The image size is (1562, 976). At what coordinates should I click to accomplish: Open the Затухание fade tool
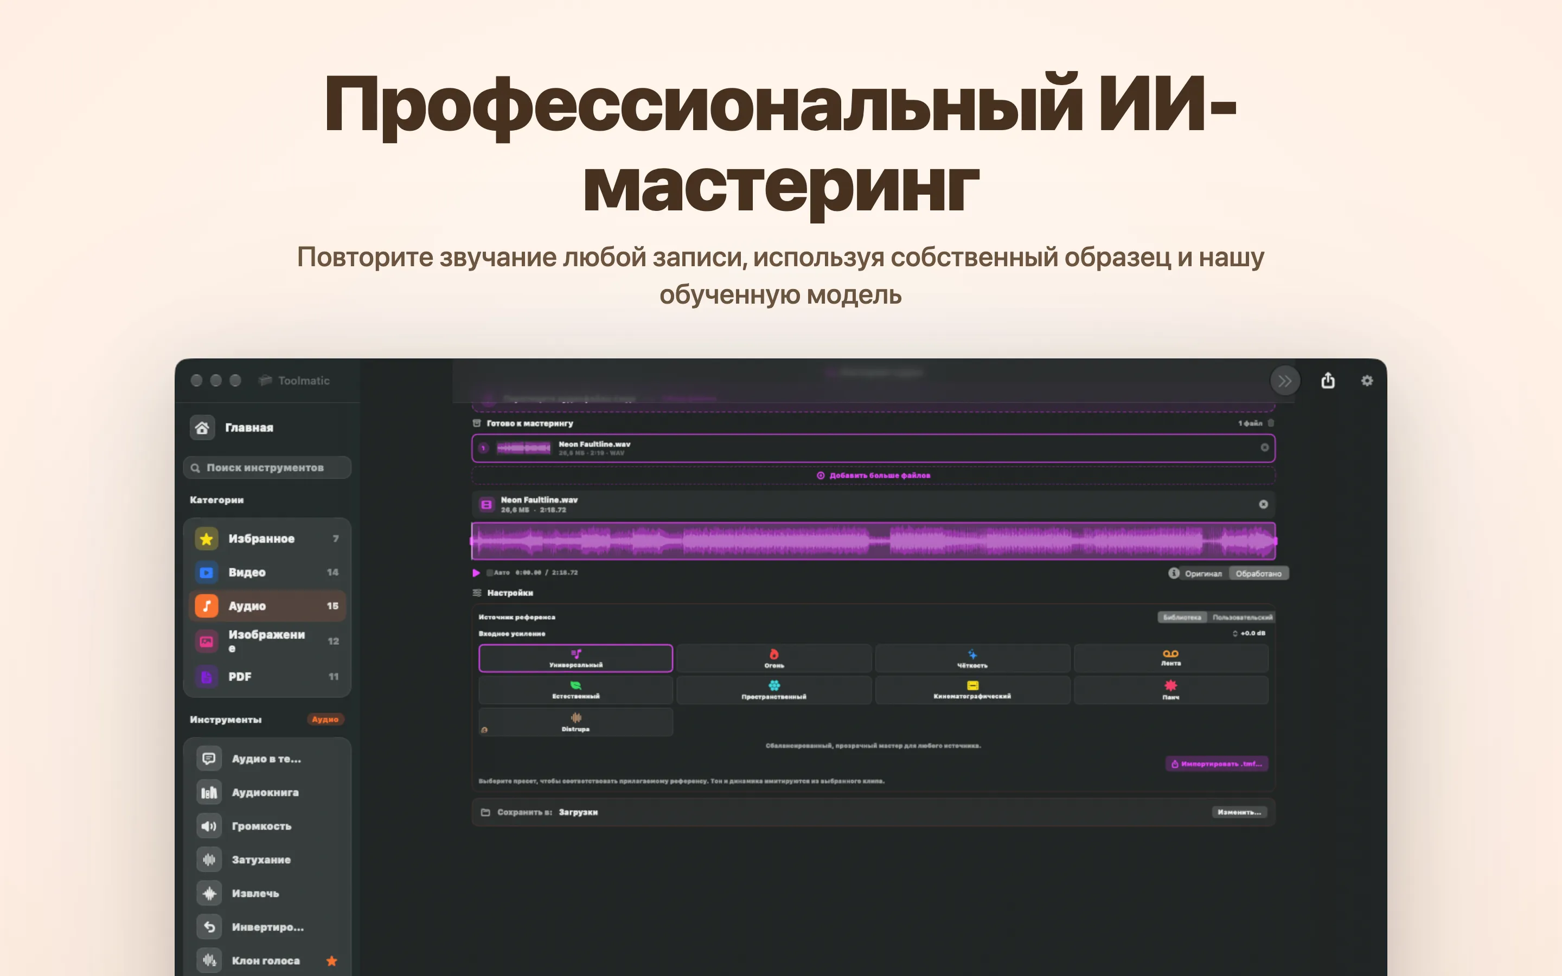click(267, 859)
